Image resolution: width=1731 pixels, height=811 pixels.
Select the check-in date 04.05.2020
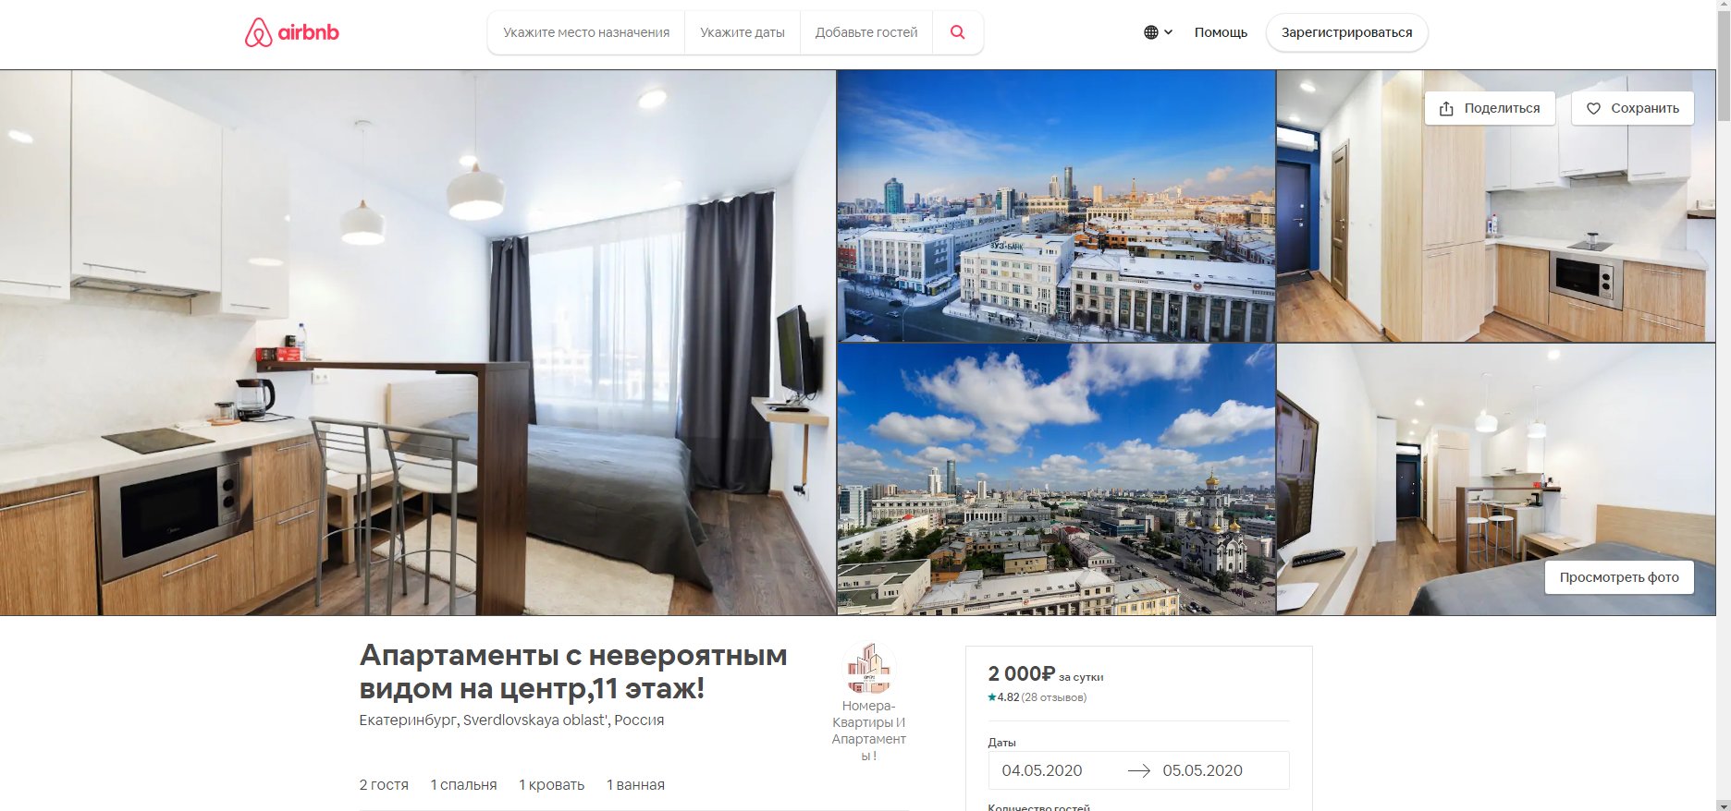[1042, 770]
